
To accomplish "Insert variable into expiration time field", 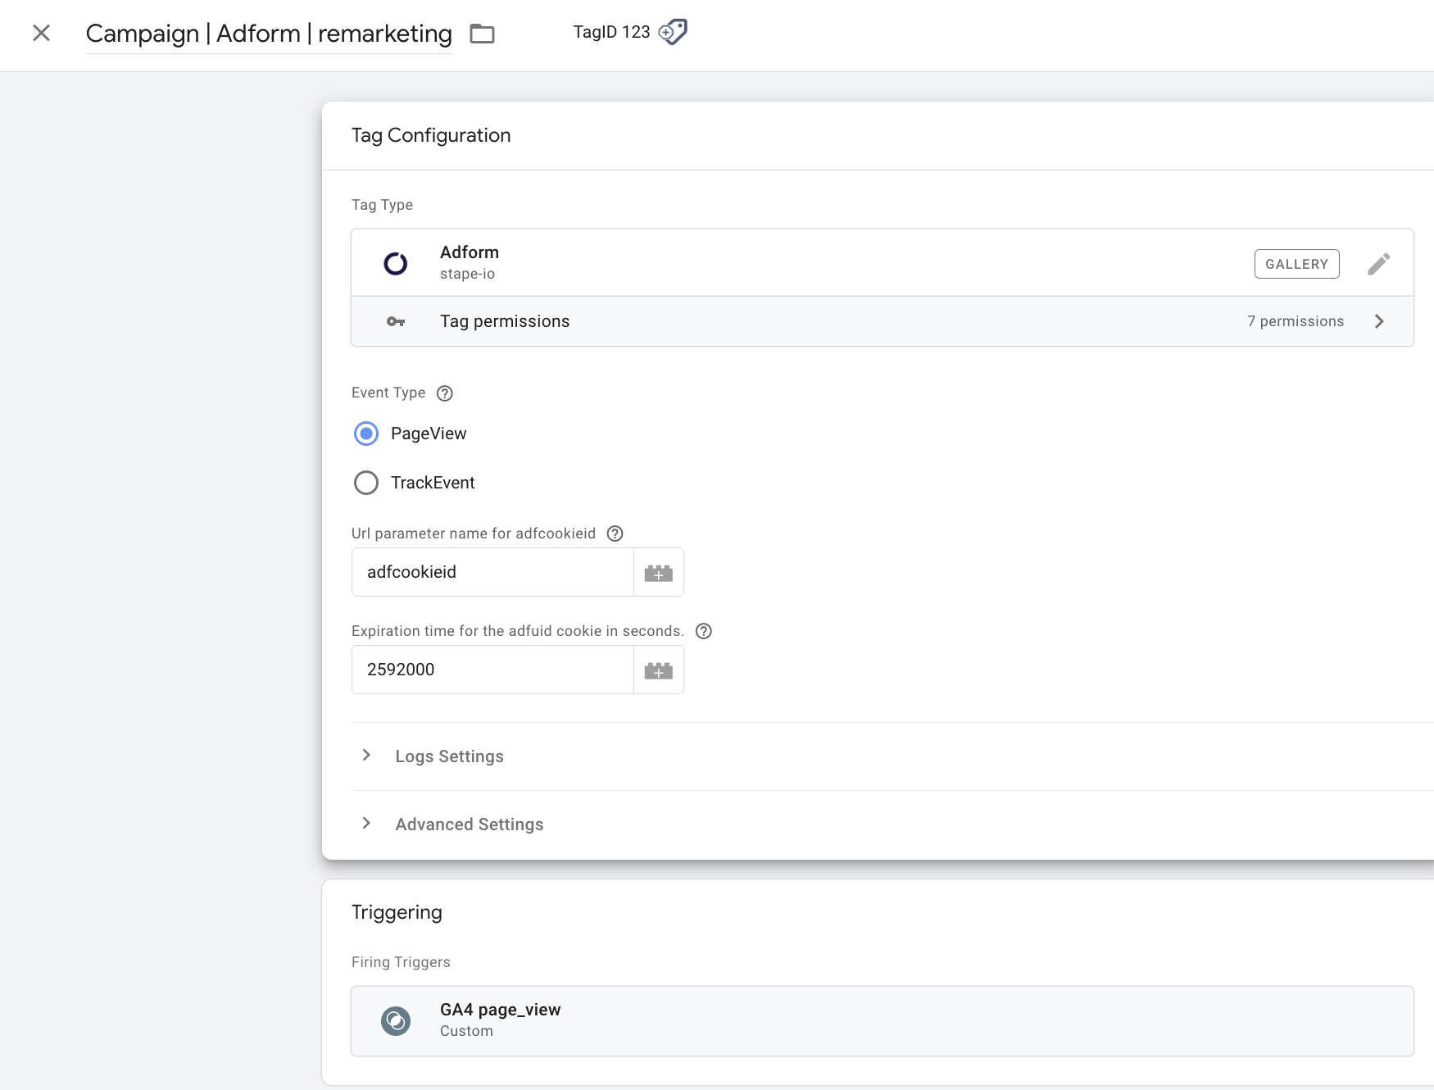I will pos(659,670).
